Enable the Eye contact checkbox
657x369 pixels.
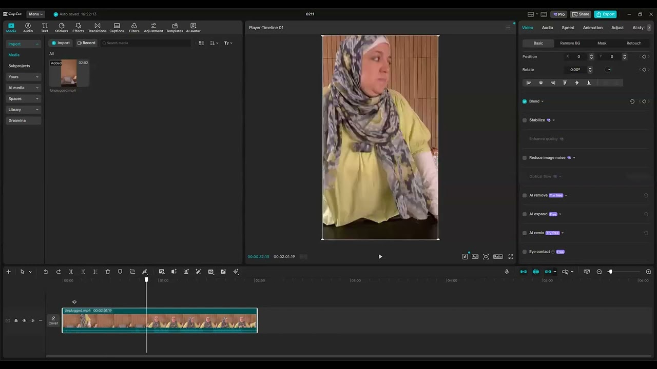click(525, 252)
